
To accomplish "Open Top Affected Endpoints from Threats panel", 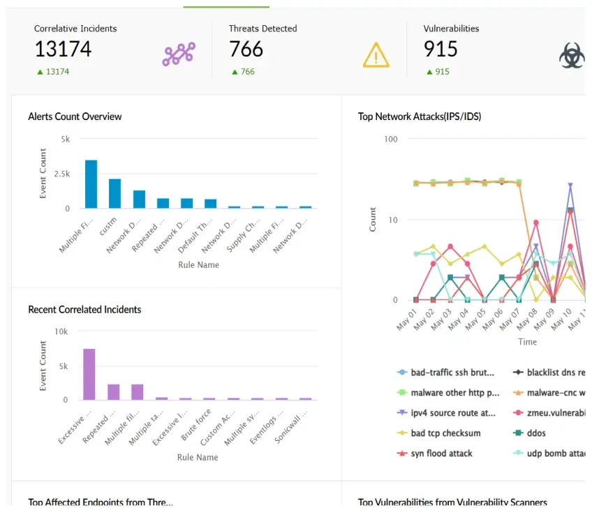I will click(x=101, y=502).
